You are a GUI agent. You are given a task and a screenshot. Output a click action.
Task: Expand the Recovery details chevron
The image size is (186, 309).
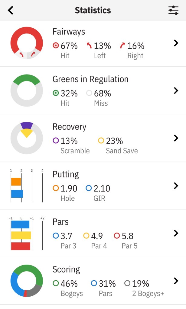(176, 138)
